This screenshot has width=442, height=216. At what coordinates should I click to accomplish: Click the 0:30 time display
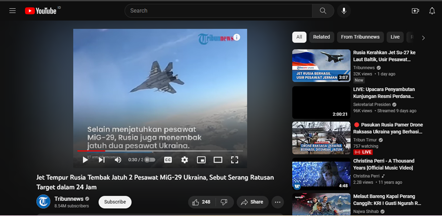(x=136, y=160)
